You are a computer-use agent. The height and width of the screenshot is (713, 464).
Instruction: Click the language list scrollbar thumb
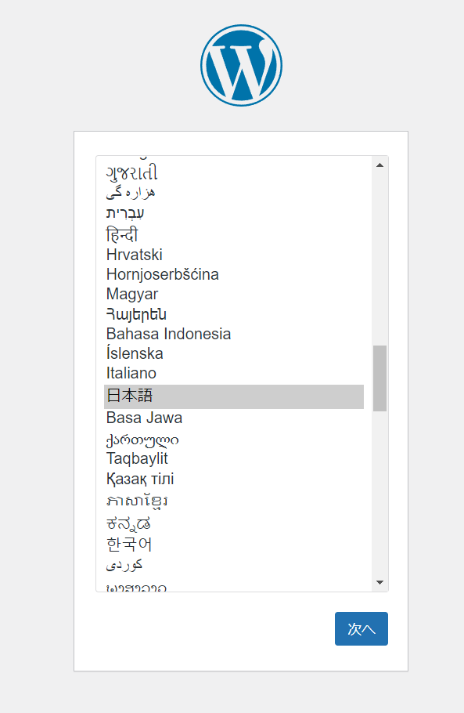coord(380,378)
